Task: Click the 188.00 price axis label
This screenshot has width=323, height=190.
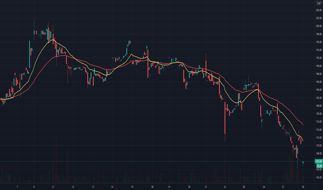Action: pyautogui.click(x=319, y=74)
